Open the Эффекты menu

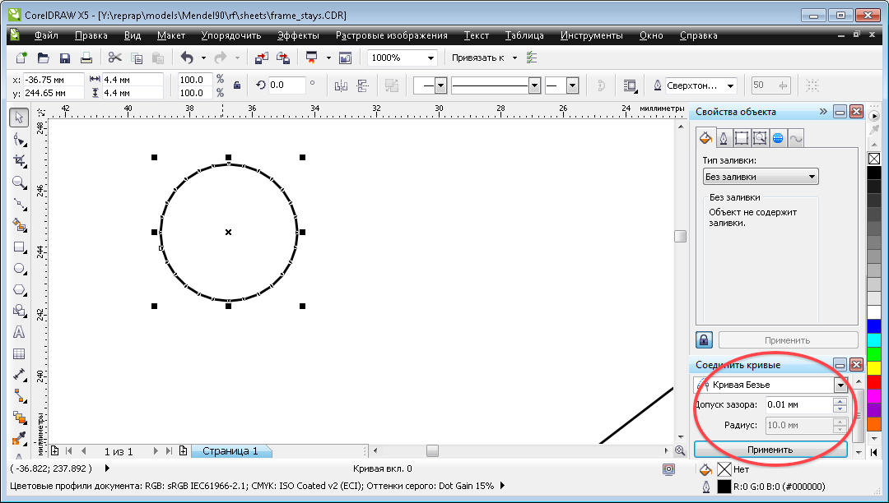coord(298,35)
